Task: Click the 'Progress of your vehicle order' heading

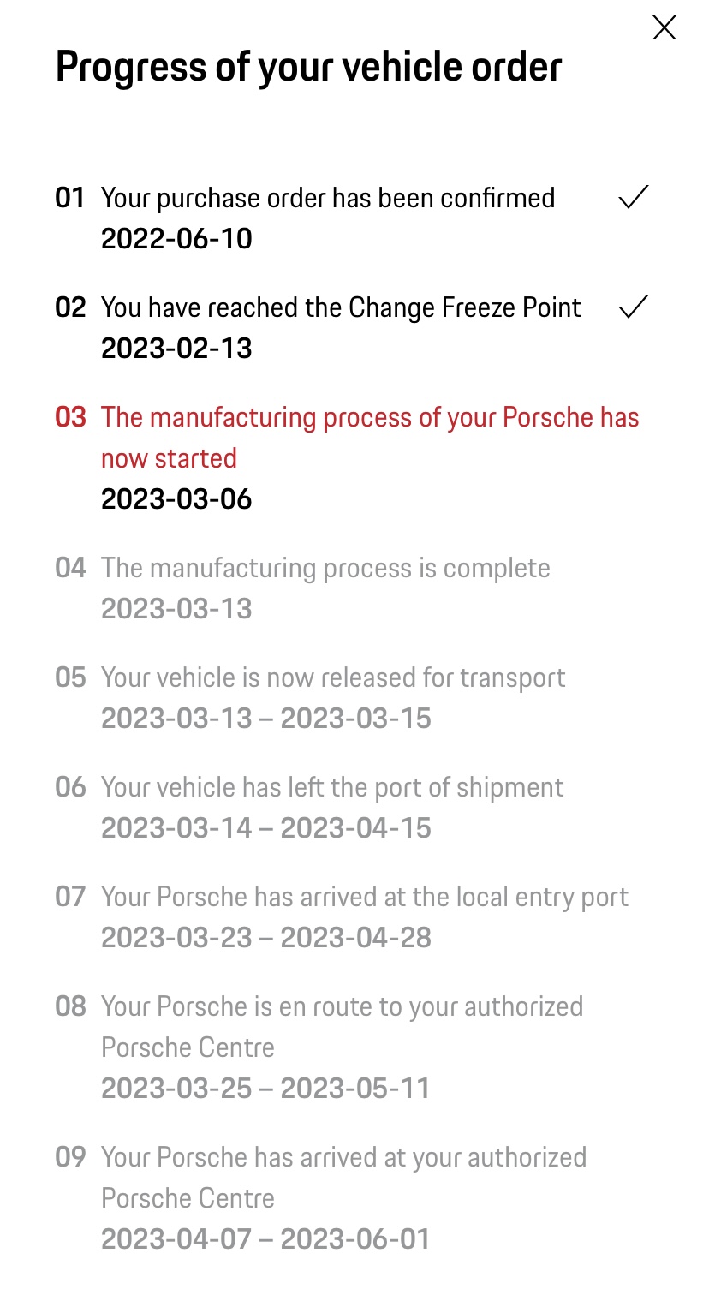Action: pos(308,67)
